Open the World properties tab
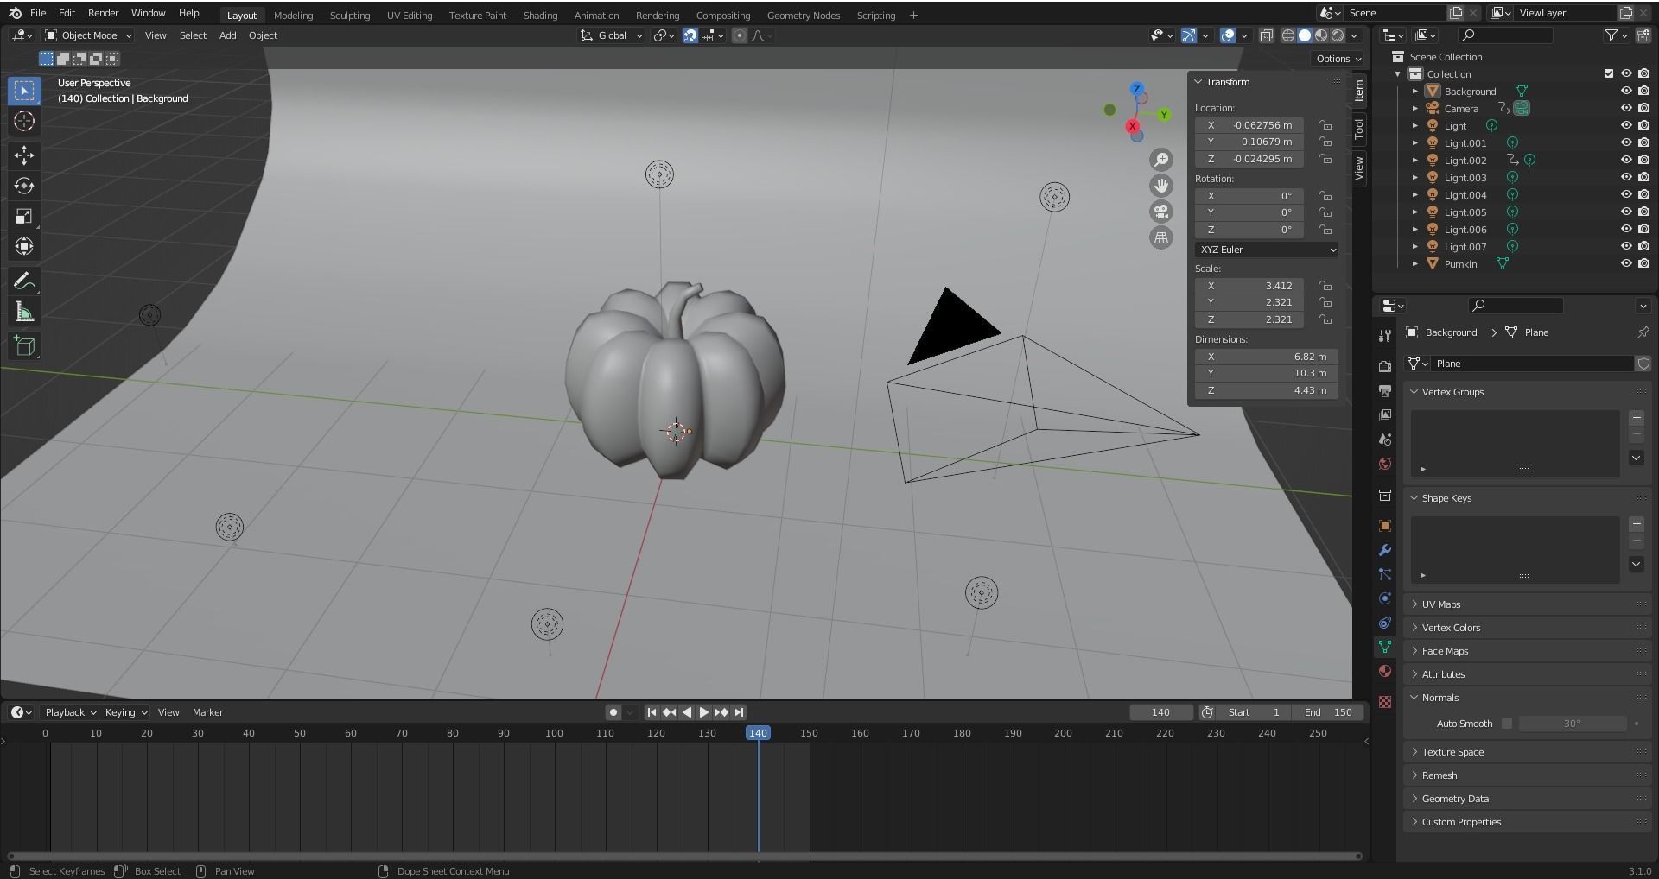 1385,464
